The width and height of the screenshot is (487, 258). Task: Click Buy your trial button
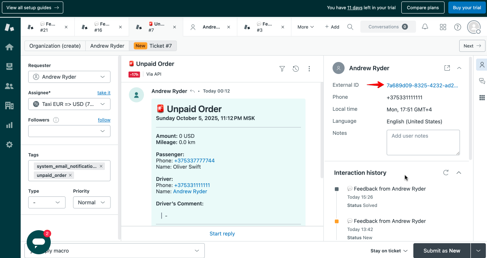pos(467,8)
